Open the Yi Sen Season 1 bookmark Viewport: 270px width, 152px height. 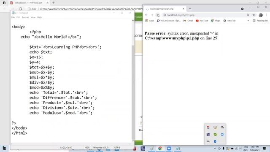(169, 21)
